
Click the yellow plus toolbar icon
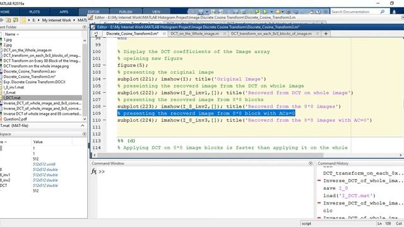(x=278, y=12)
